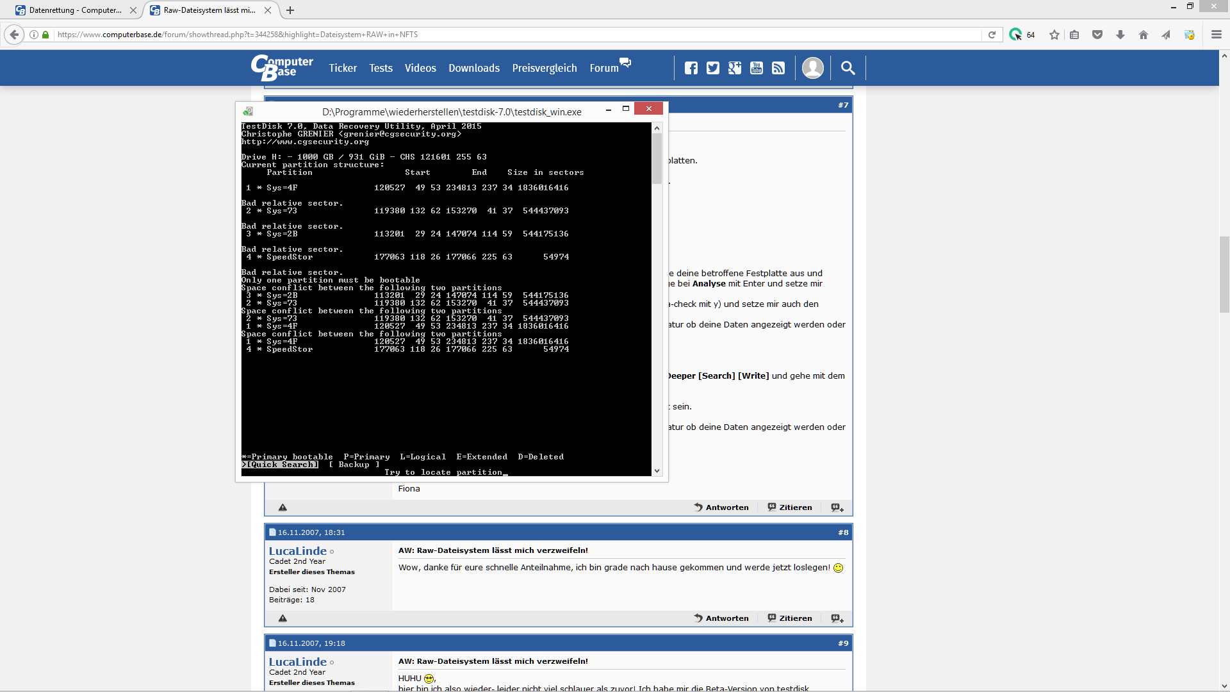Click the site information icon in address bar
This screenshot has width=1230, height=692.
click(x=34, y=35)
